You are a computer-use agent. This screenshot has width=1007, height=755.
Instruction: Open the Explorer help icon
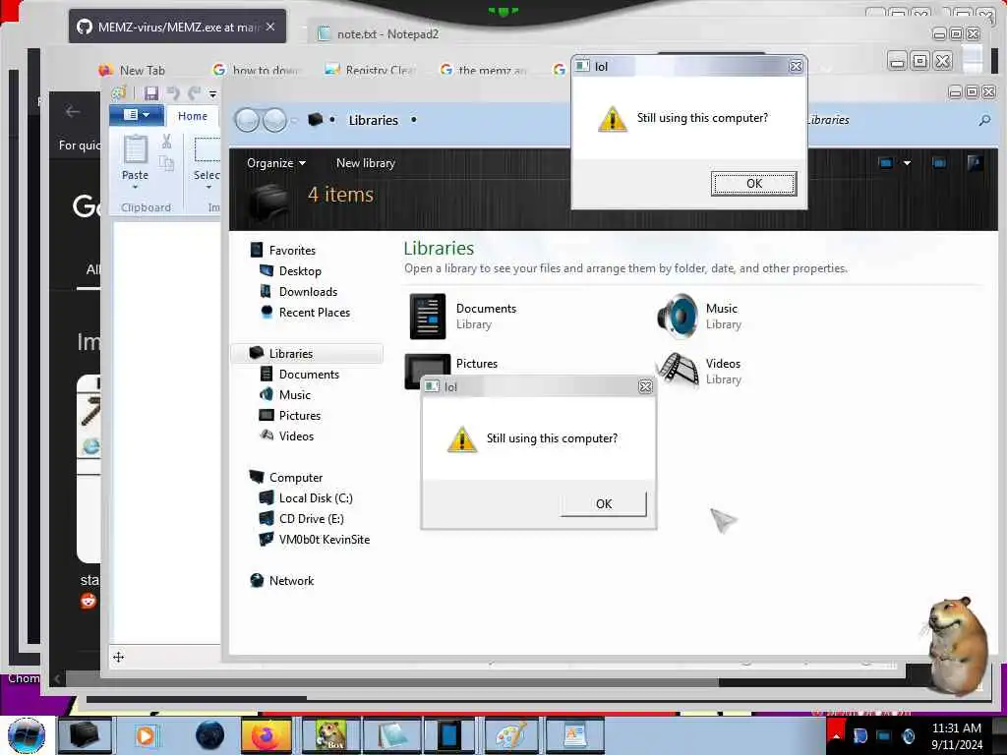coord(975,163)
